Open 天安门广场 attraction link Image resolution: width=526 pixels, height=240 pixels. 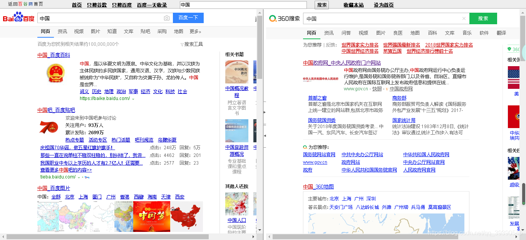[x=341, y=207]
